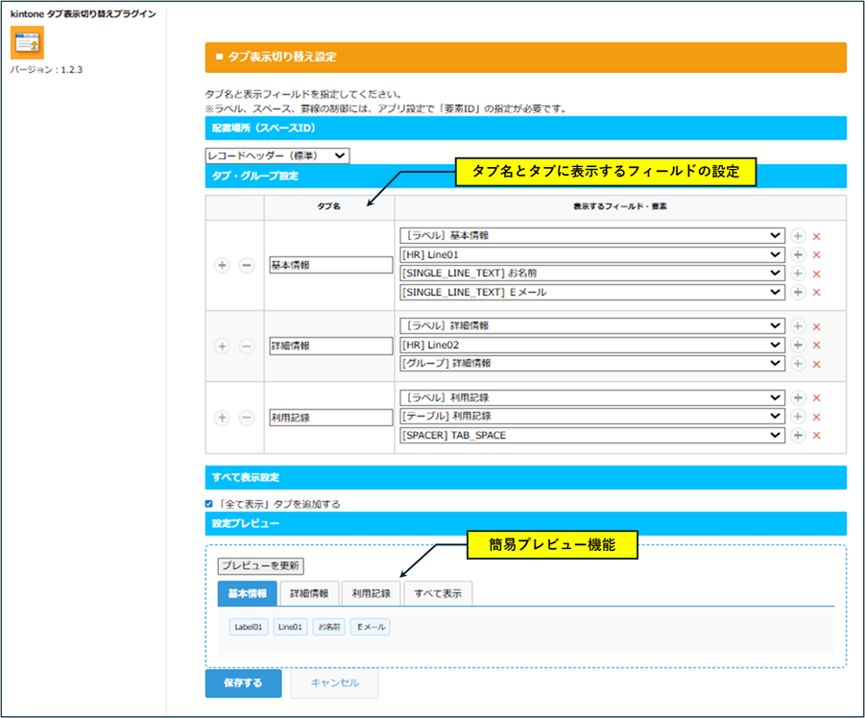Open the レコードヘッダー（標準） placement dropdown
The width and height of the screenshot is (865, 718).
277,156
